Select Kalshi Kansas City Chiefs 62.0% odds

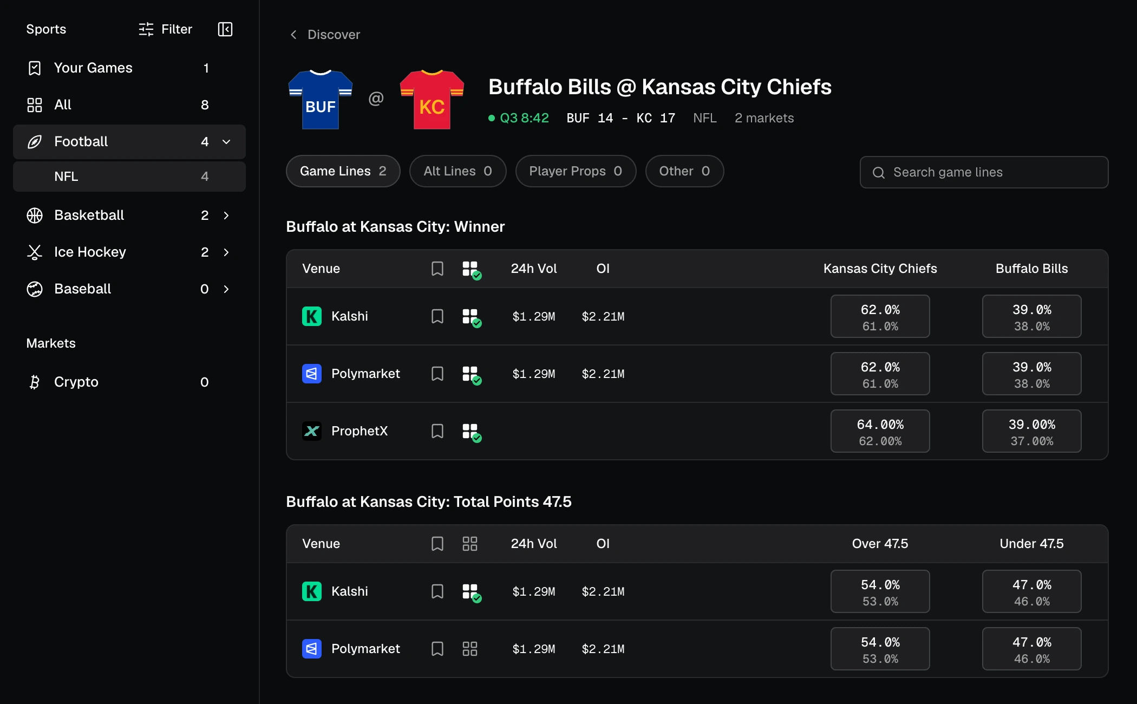click(x=880, y=316)
